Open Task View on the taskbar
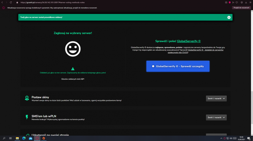This screenshot has height=141, width=253. (x=10, y=138)
